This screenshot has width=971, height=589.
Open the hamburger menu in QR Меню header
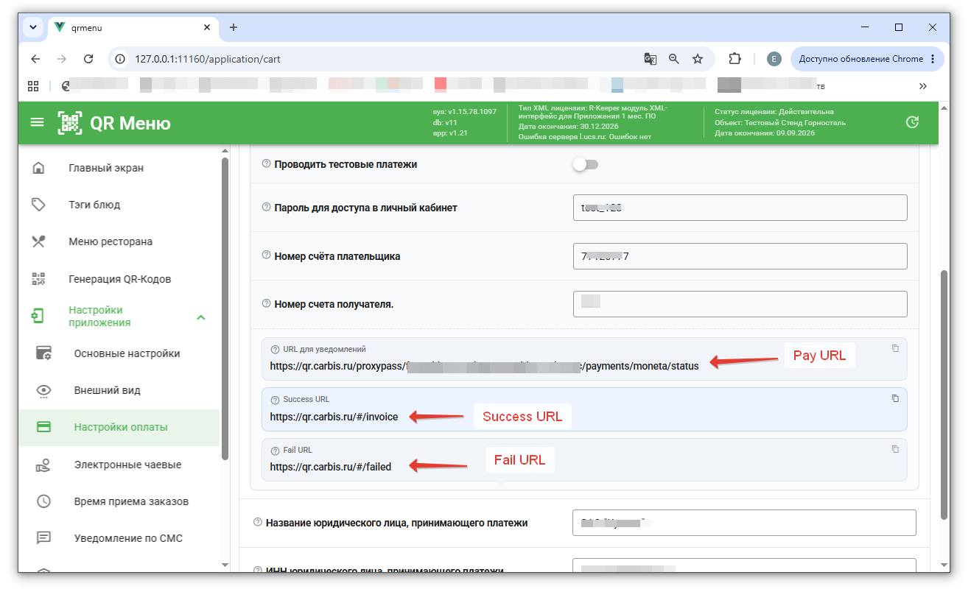tap(37, 122)
